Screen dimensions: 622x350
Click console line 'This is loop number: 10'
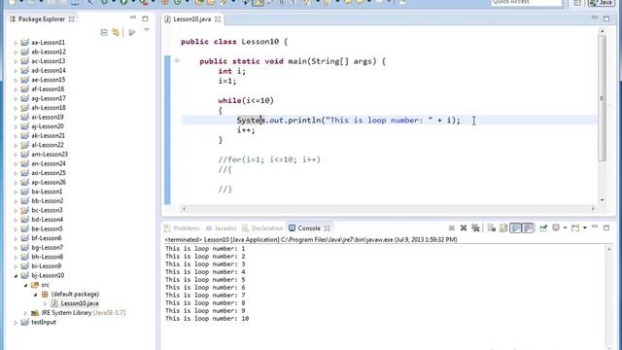(x=207, y=319)
